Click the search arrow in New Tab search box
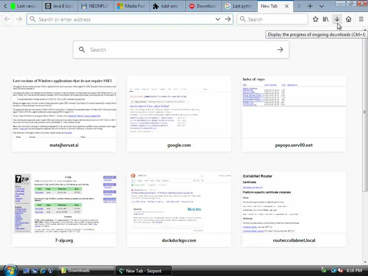 [280, 50]
